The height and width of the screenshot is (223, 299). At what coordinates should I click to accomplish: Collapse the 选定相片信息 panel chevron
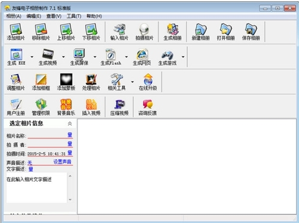click(70, 123)
